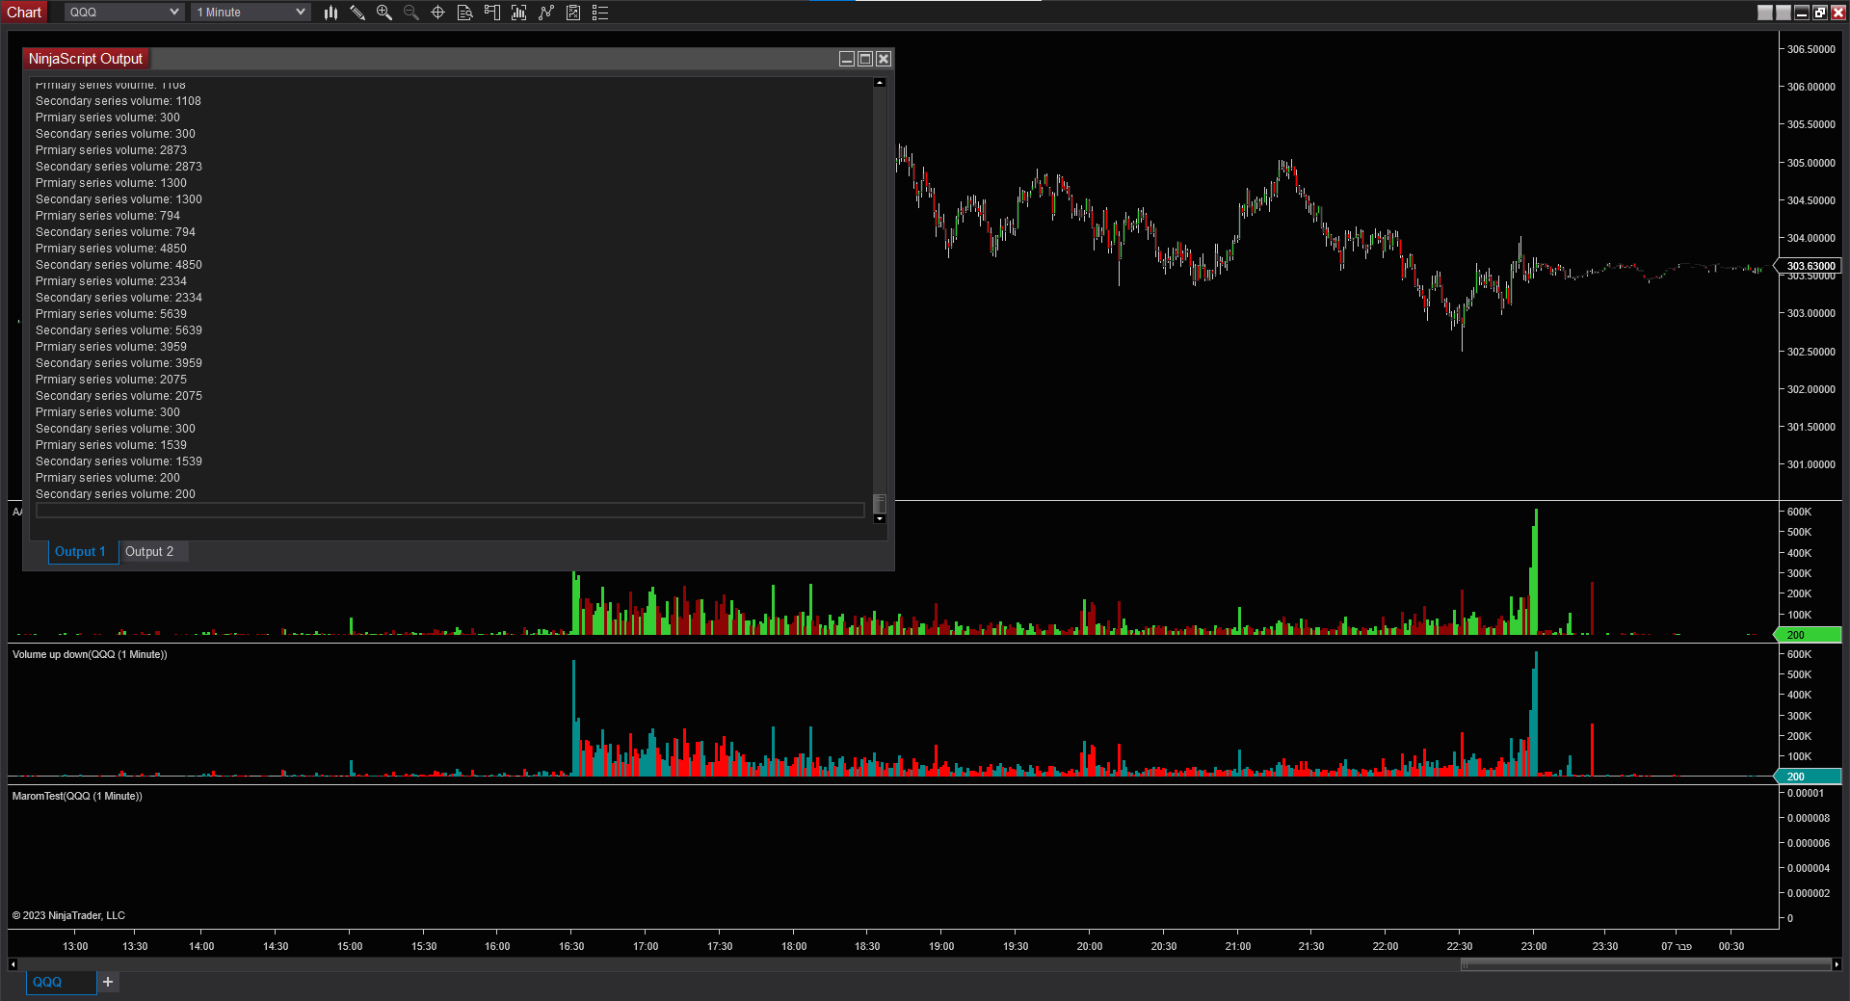
Task: Click the output window scroll up arrow
Action: (880, 83)
